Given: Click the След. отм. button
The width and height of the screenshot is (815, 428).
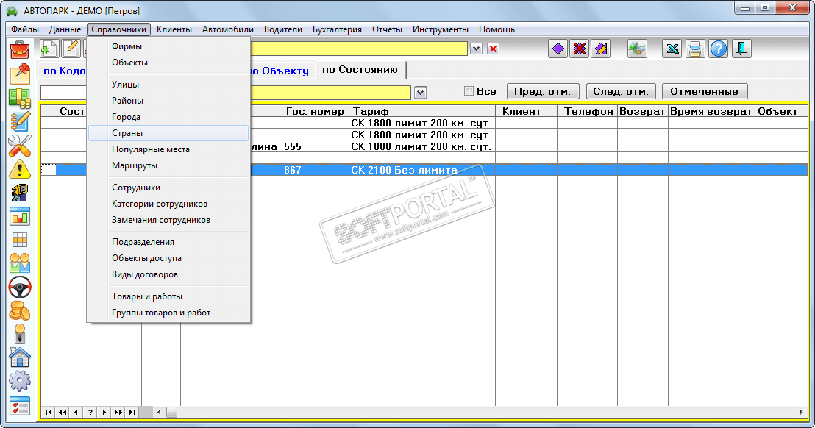Looking at the screenshot, I should tap(621, 91).
